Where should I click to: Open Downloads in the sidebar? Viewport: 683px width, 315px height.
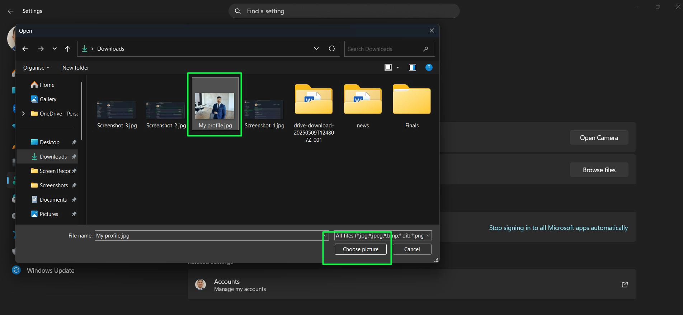pos(47,156)
